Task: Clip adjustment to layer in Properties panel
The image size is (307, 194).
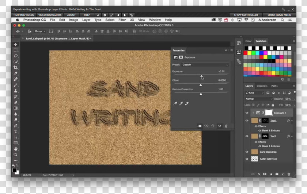Action: pos(200,126)
